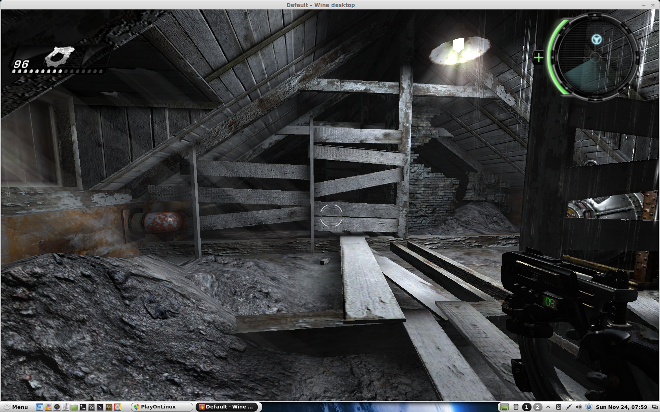Open the volume speaker tray icon
660x412 pixels.
pyautogui.click(x=579, y=407)
